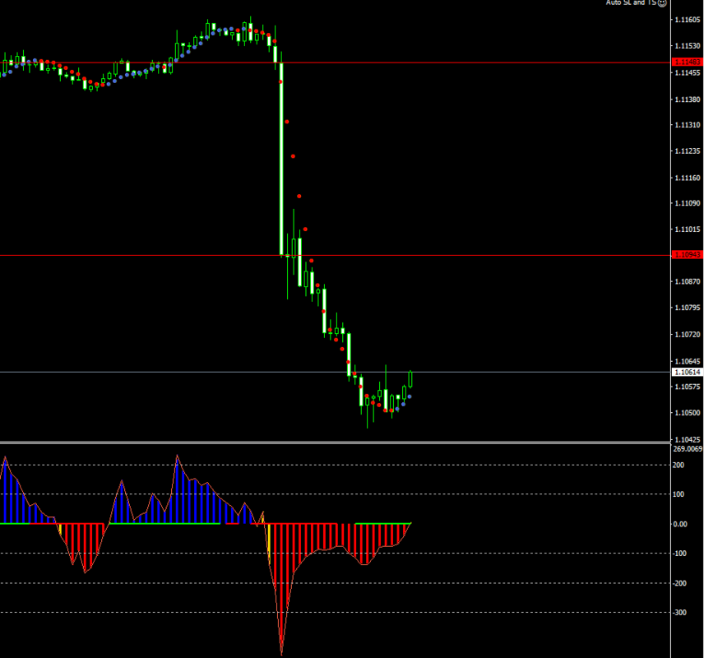Viewport: 704px width, 658px height.
Task: Click the deepest red histogram spike bottom
Action: pos(281,652)
